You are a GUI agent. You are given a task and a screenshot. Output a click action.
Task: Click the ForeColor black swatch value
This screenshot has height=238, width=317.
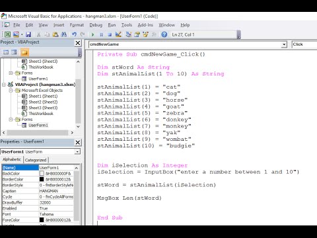pos(42,220)
